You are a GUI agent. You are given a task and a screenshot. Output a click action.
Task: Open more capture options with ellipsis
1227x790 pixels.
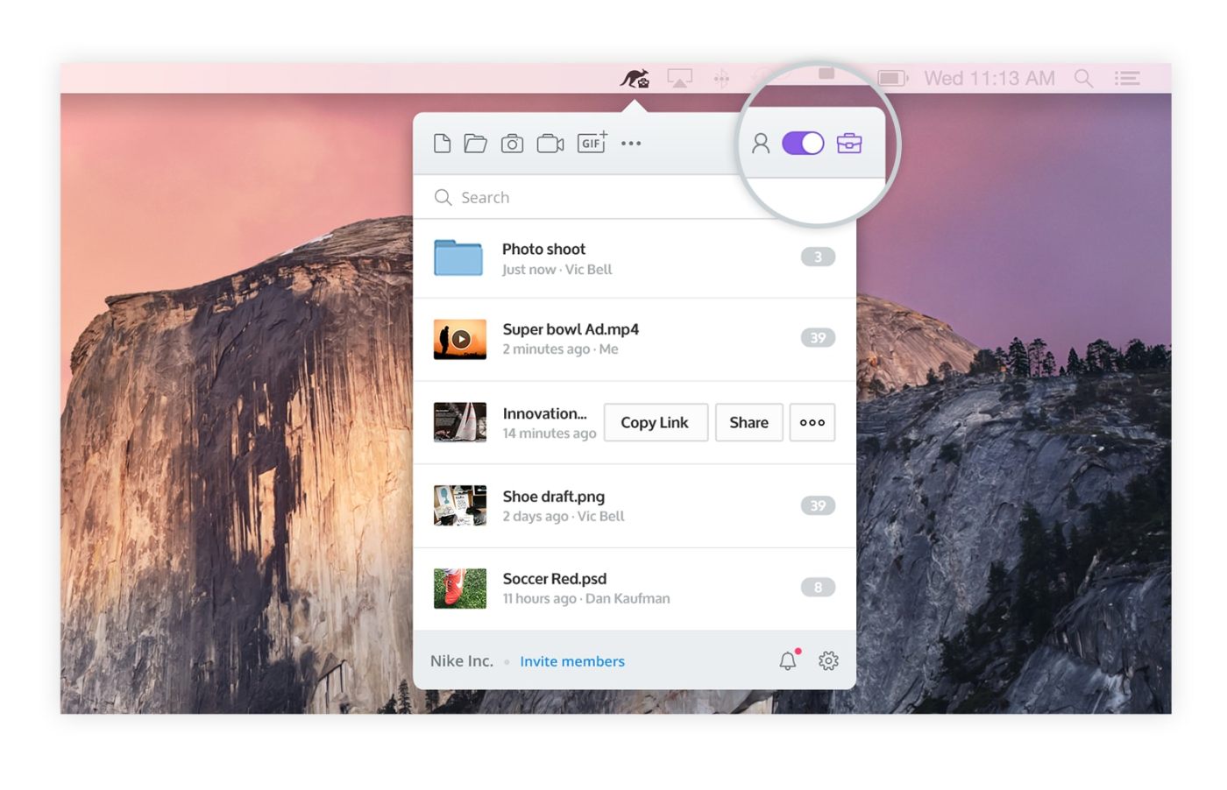pyautogui.click(x=631, y=143)
